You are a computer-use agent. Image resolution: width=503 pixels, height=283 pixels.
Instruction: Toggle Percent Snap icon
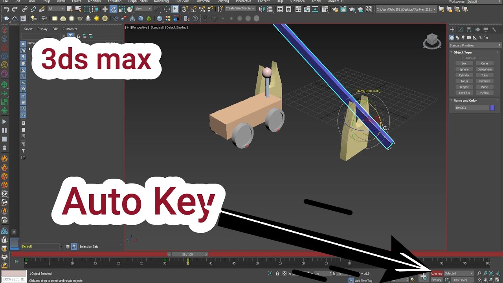(x=202, y=9)
